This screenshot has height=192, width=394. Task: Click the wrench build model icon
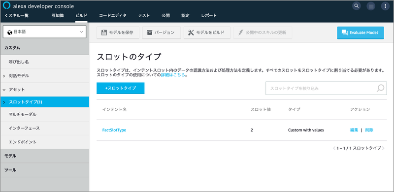(191, 32)
